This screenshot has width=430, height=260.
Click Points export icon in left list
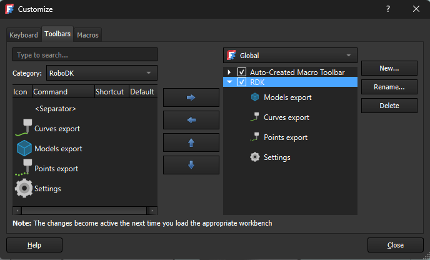[x=23, y=168]
